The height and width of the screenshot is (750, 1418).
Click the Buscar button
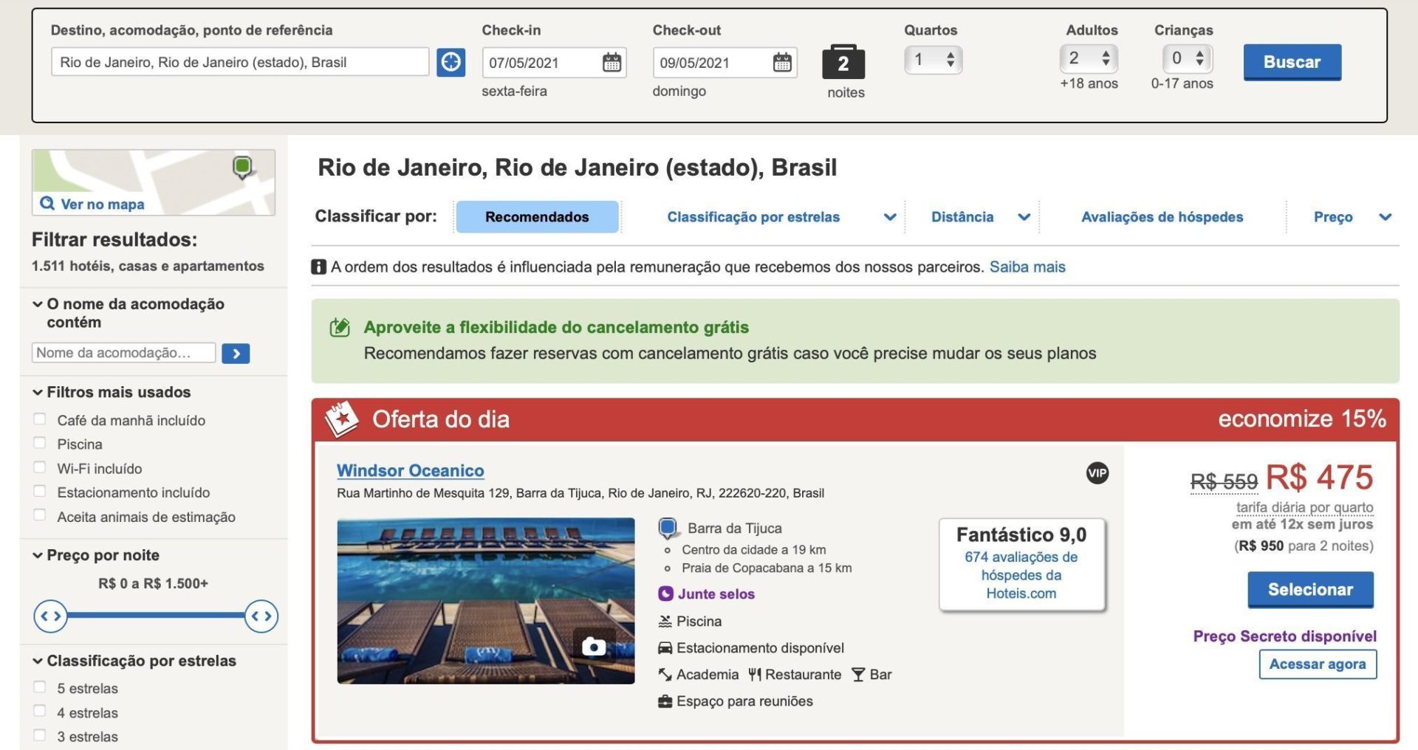point(1292,62)
